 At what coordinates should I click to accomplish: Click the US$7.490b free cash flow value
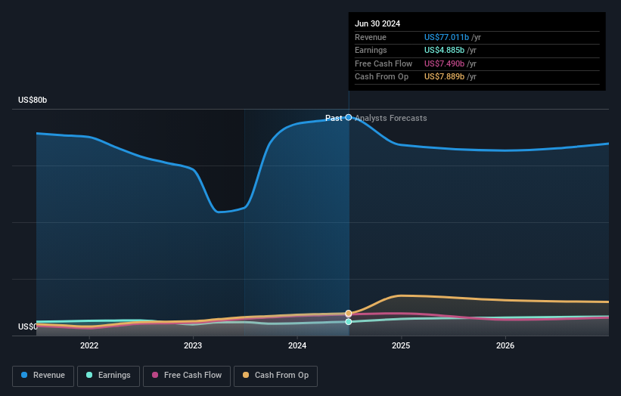click(x=444, y=63)
